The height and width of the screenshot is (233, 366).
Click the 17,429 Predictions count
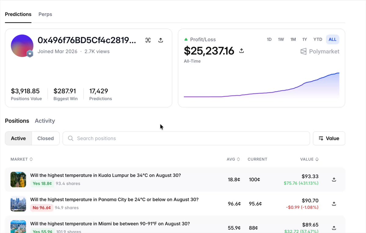(99, 91)
